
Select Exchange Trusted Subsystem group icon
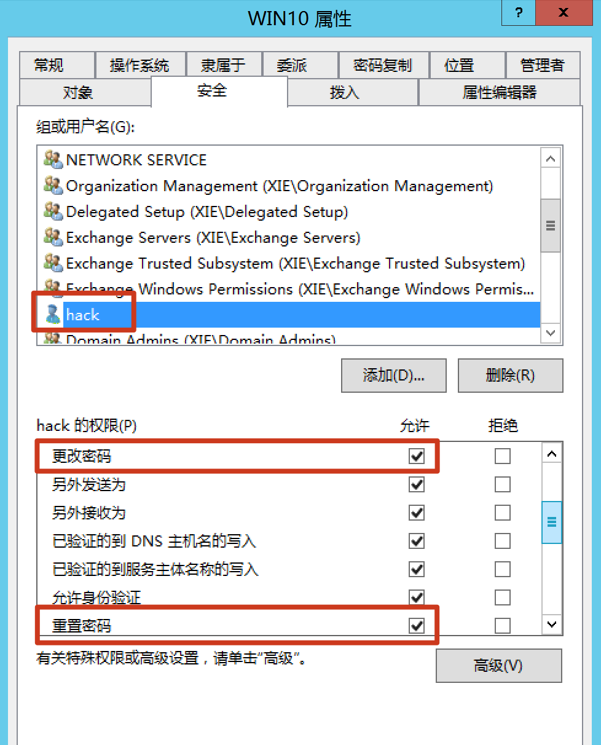(53, 263)
